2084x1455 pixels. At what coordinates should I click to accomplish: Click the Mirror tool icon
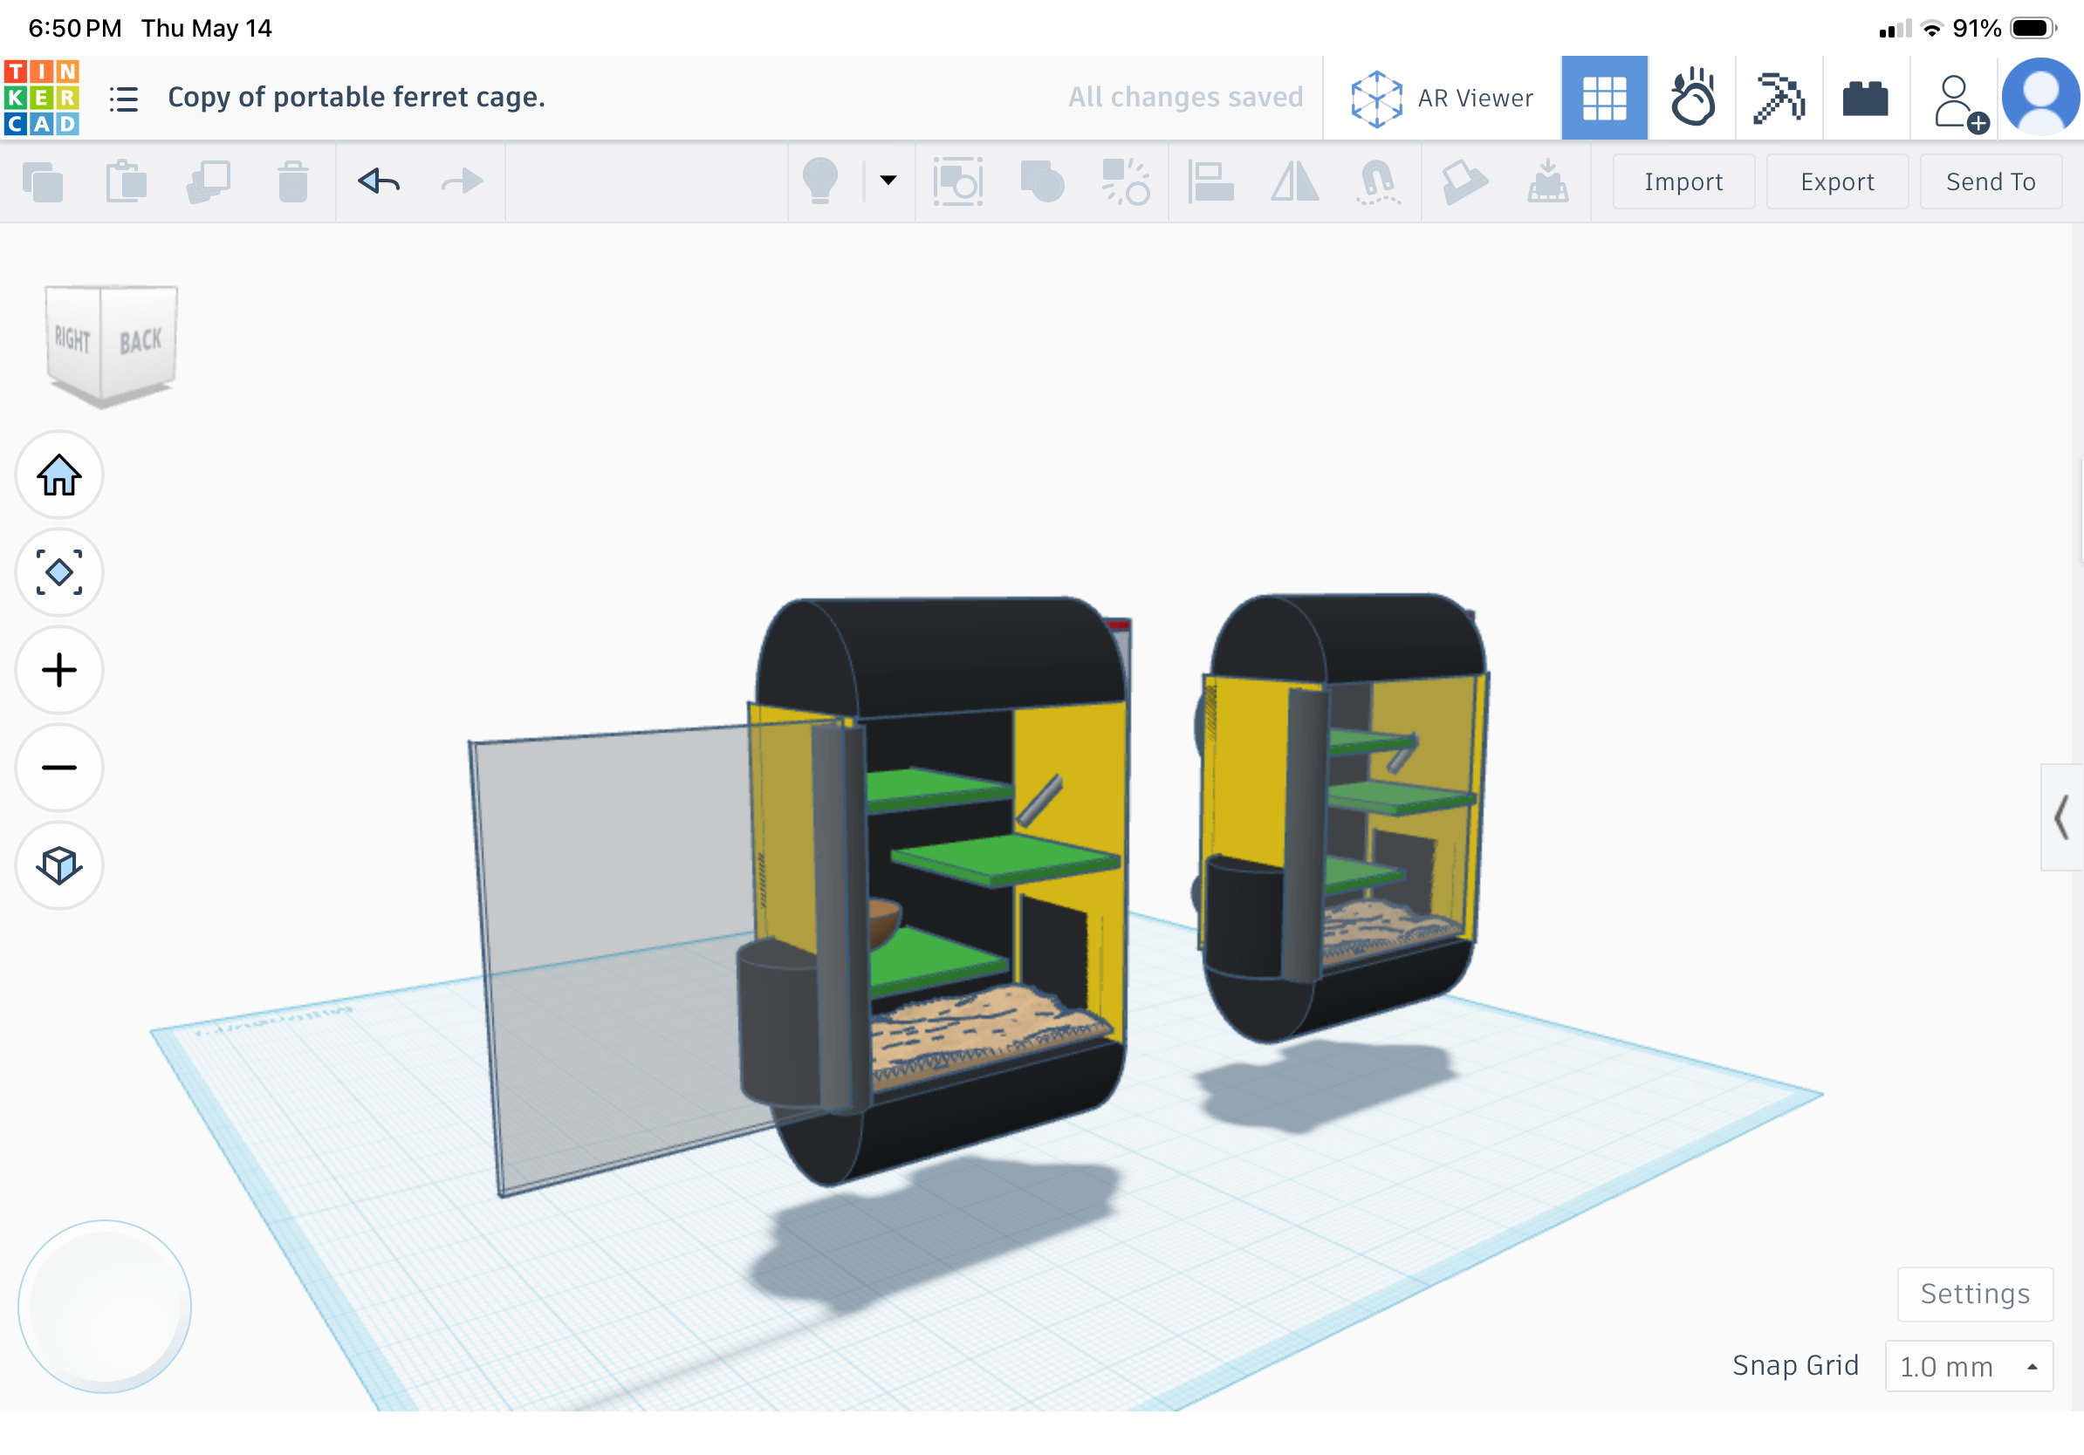click(x=1294, y=181)
